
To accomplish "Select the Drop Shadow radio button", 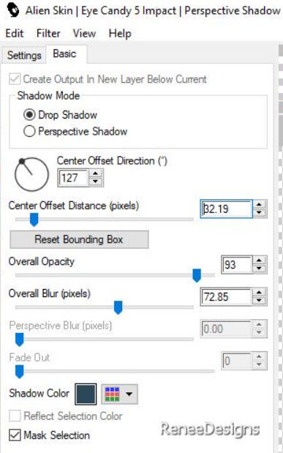I will (29, 115).
